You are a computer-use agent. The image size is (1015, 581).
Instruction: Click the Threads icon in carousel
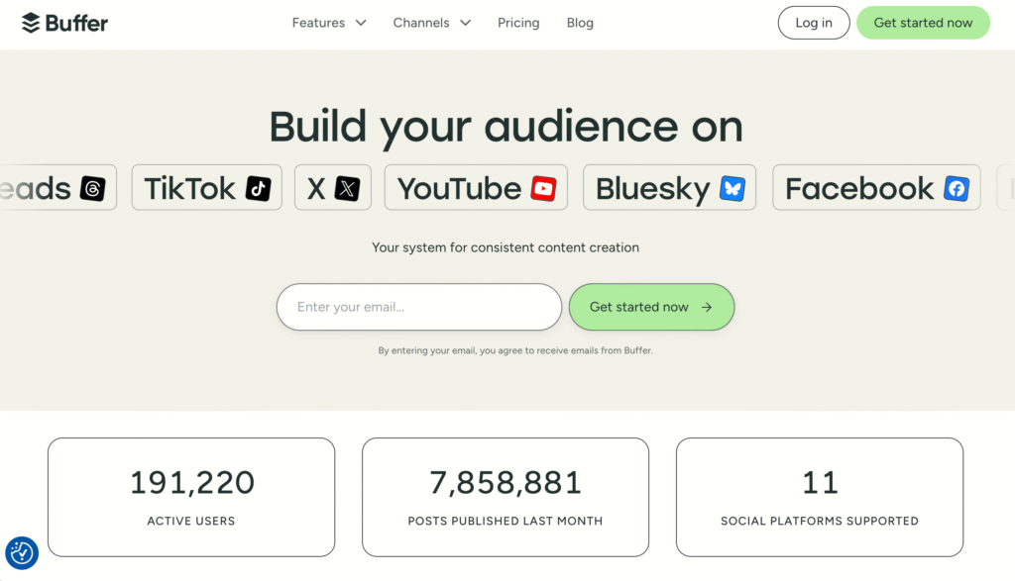(x=92, y=188)
